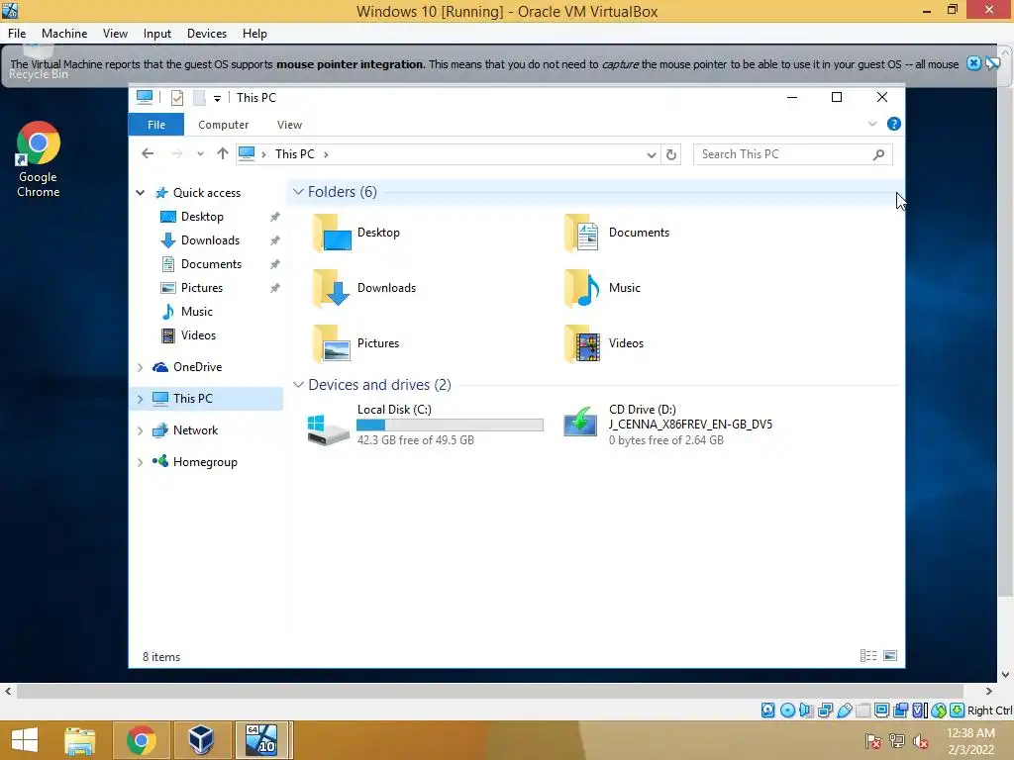
Task: Open the Downloads folder in main pane
Action: point(363,288)
